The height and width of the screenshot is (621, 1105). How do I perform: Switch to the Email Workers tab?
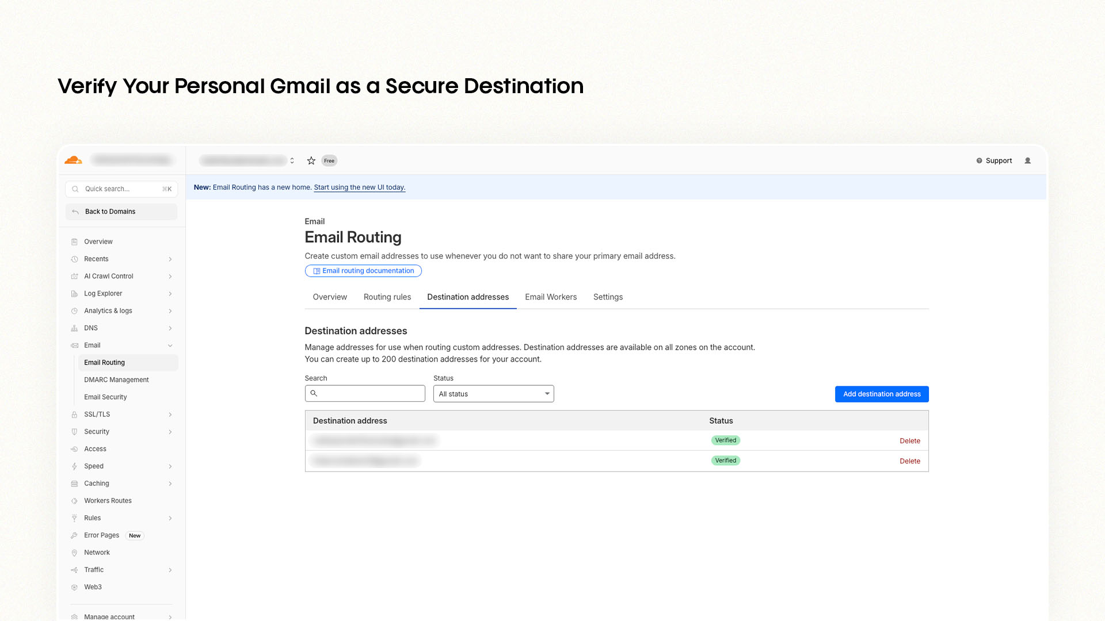(x=550, y=297)
